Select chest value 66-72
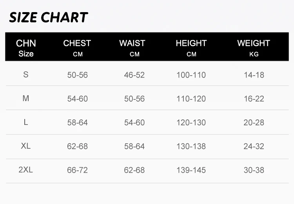The height and width of the screenshot is (204, 294). click(78, 170)
